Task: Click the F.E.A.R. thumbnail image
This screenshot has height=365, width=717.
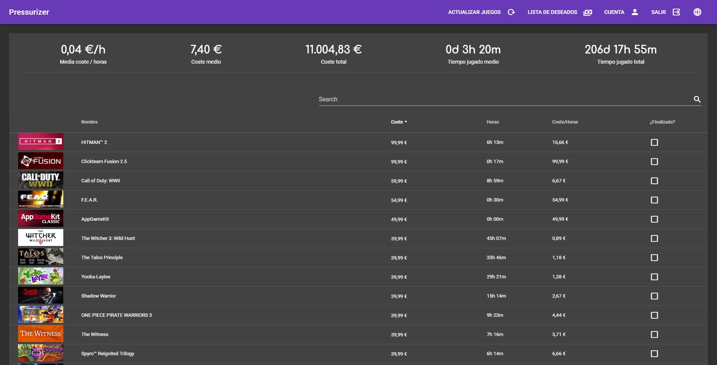Action: (x=41, y=199)
